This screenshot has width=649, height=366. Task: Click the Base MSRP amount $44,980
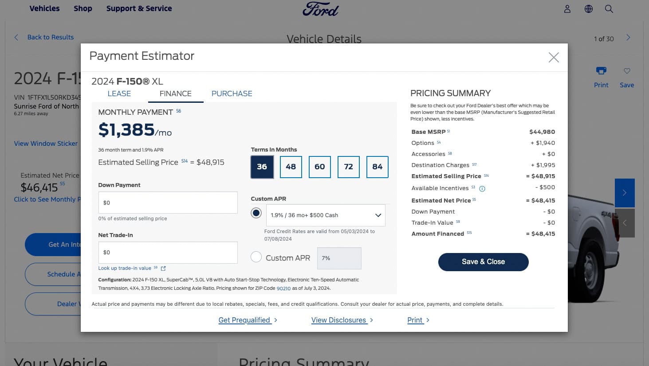(542, 132)
